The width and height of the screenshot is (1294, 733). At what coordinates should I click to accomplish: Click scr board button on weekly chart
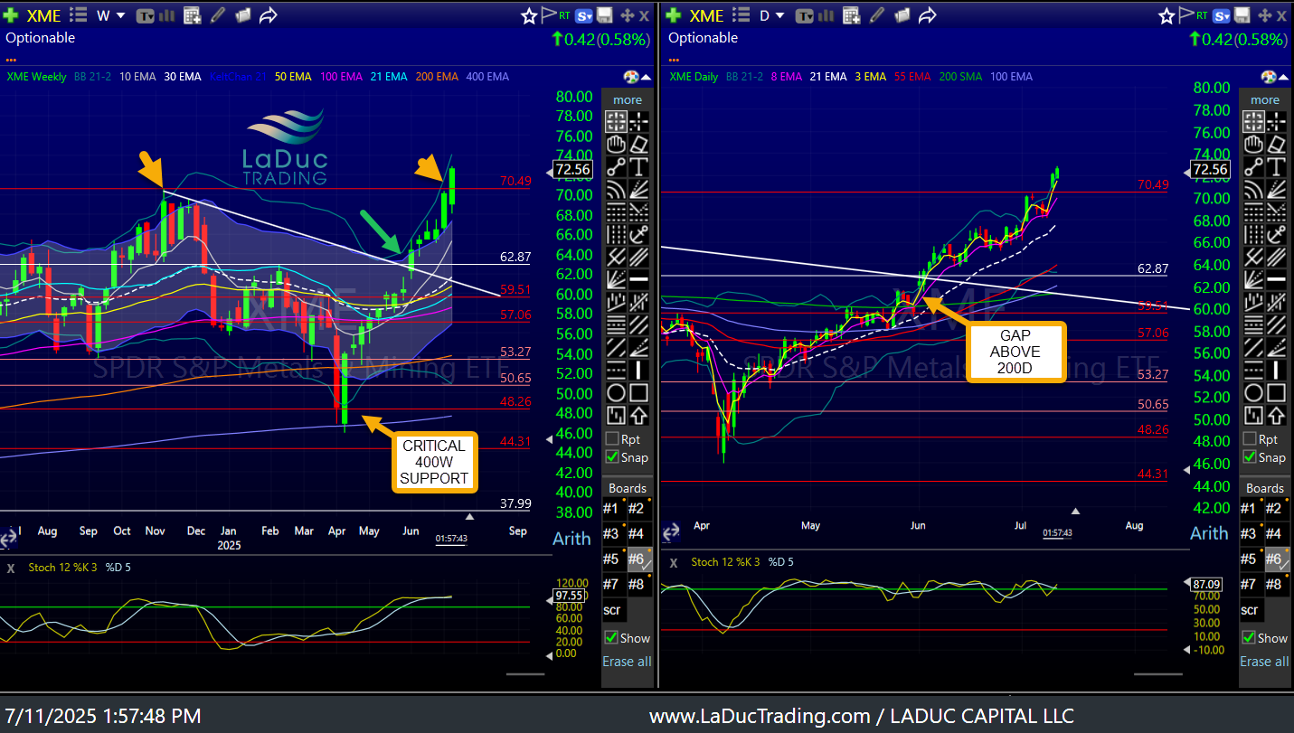(x=613, y=610)
